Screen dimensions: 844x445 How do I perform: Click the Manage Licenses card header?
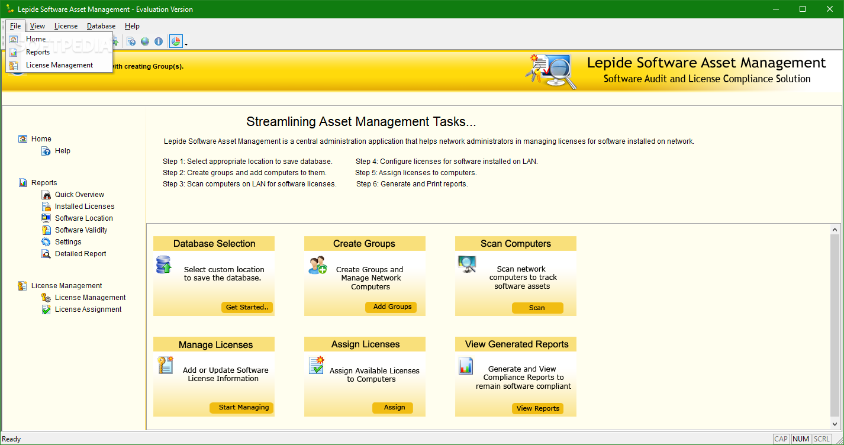click(x=214, y=344)
